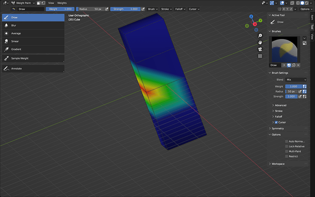The width and height of the screenshot is (315, 197).
Task: Select the Blur tool
Action: (x=33, y=25)
